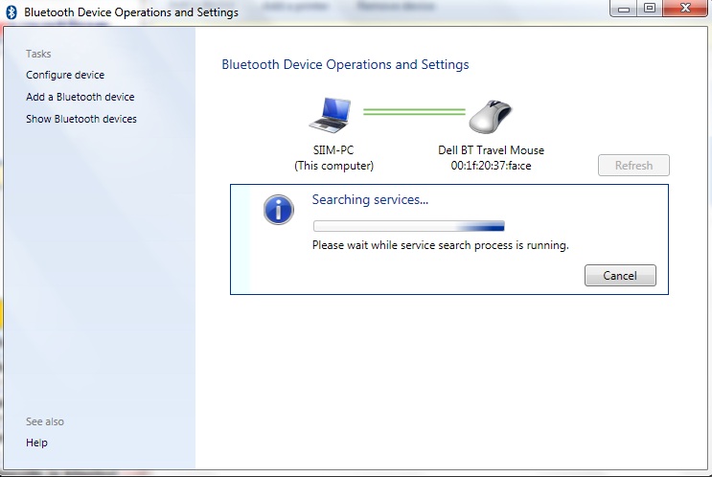Click the Tasks section label

pyautogui.click(x=38, y=54)
